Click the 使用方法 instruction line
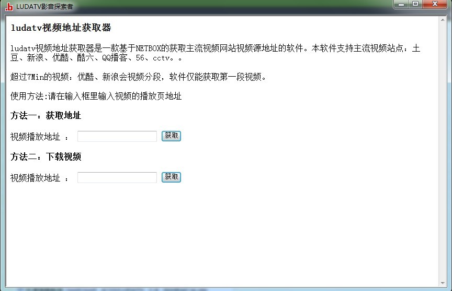452x291 pixels. pos(96,96)
